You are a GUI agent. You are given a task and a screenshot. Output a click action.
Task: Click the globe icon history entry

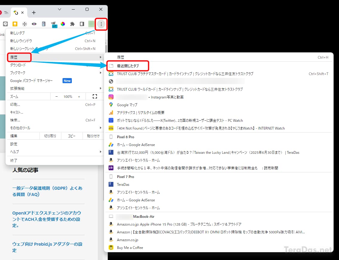tap(111, 81)
